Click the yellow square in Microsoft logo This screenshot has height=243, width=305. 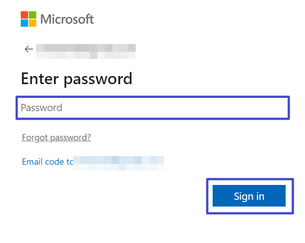pyautogui.click(x=32, y=23)
